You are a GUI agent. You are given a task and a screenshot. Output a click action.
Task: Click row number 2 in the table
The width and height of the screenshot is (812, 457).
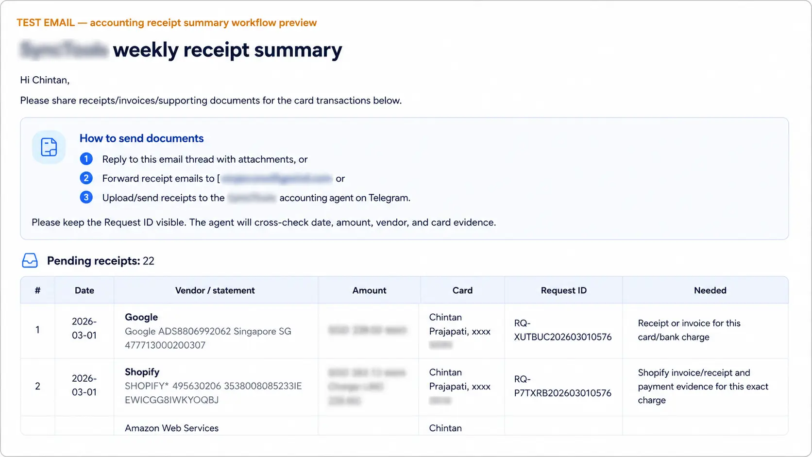[37, 386]
